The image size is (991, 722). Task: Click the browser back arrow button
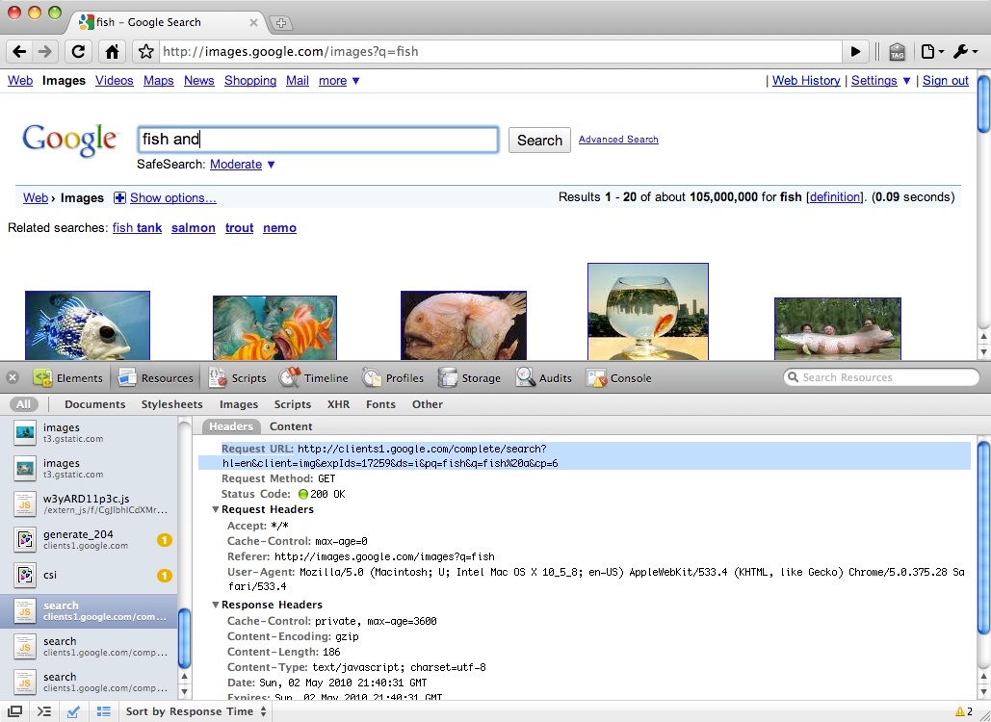[19, 51]
